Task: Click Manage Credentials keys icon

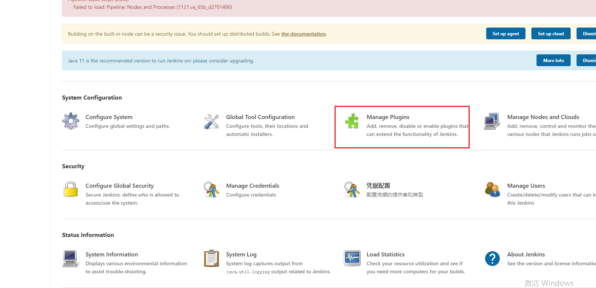Action: point(212,190)
